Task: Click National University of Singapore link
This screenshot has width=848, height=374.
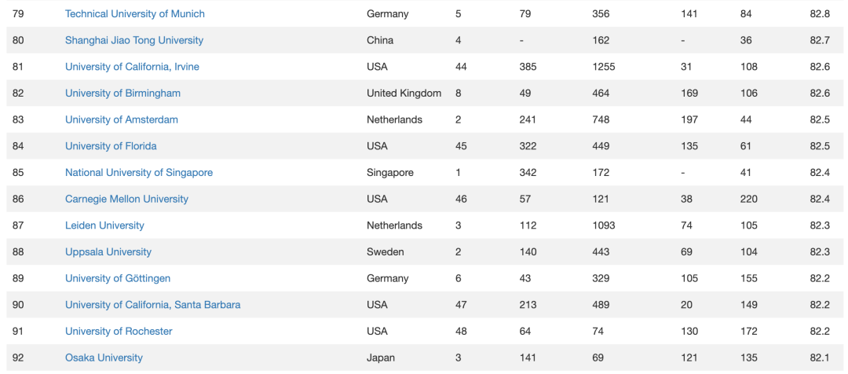Action: coord(139,173)
